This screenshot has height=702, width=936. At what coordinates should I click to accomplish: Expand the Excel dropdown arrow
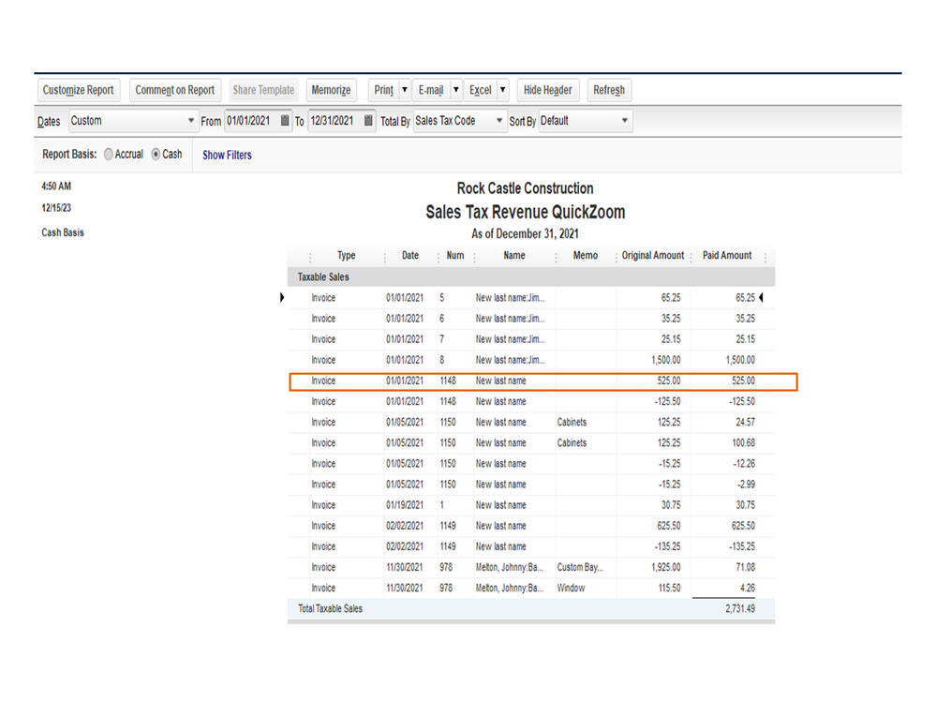tap(502, 90)
